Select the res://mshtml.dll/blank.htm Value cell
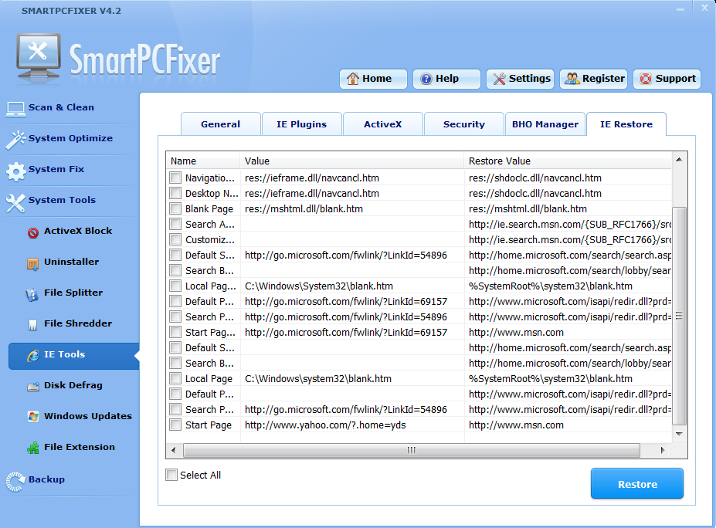Screen dimensions: 716x528 [304, 209]
